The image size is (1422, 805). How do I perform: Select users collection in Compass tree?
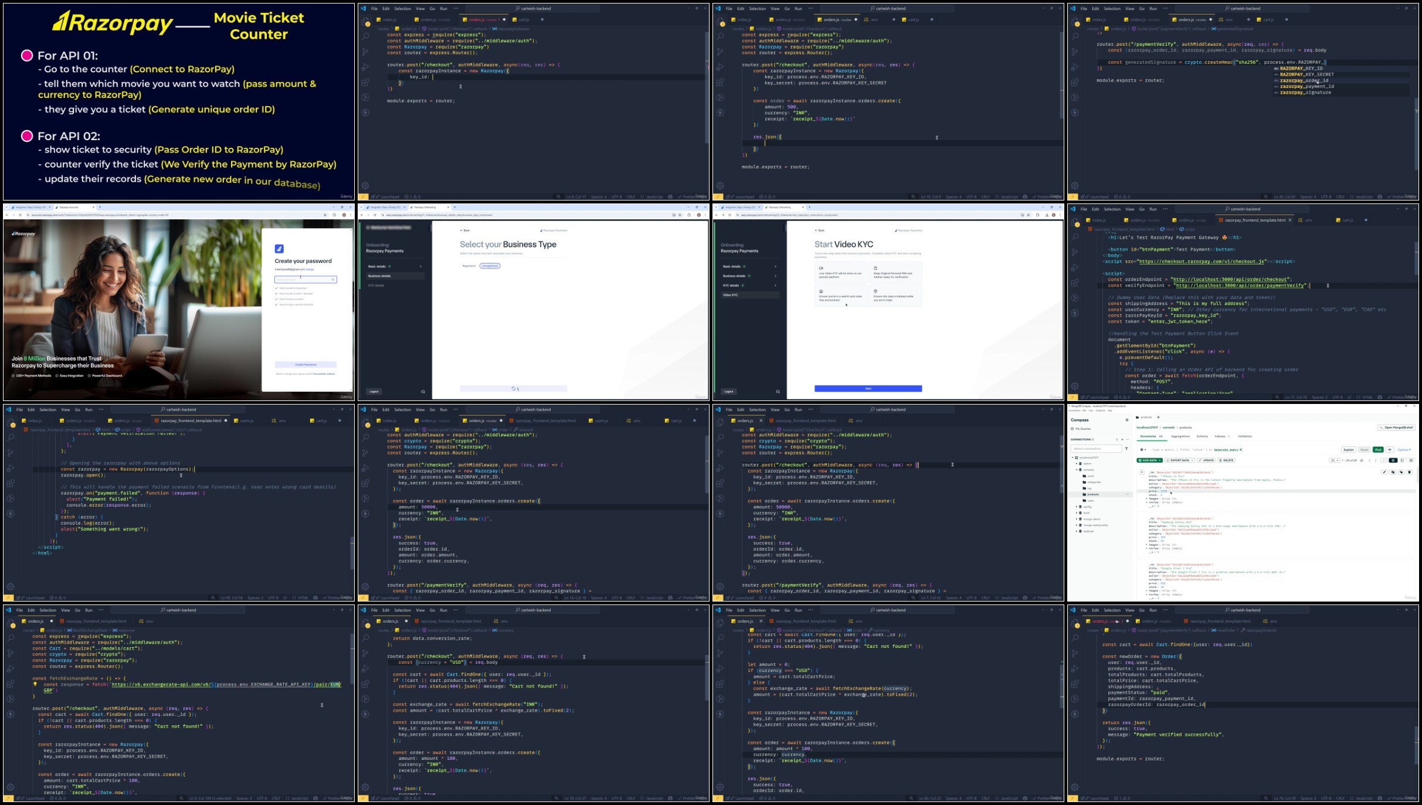pyautogui.click(x=1091, y=500)
